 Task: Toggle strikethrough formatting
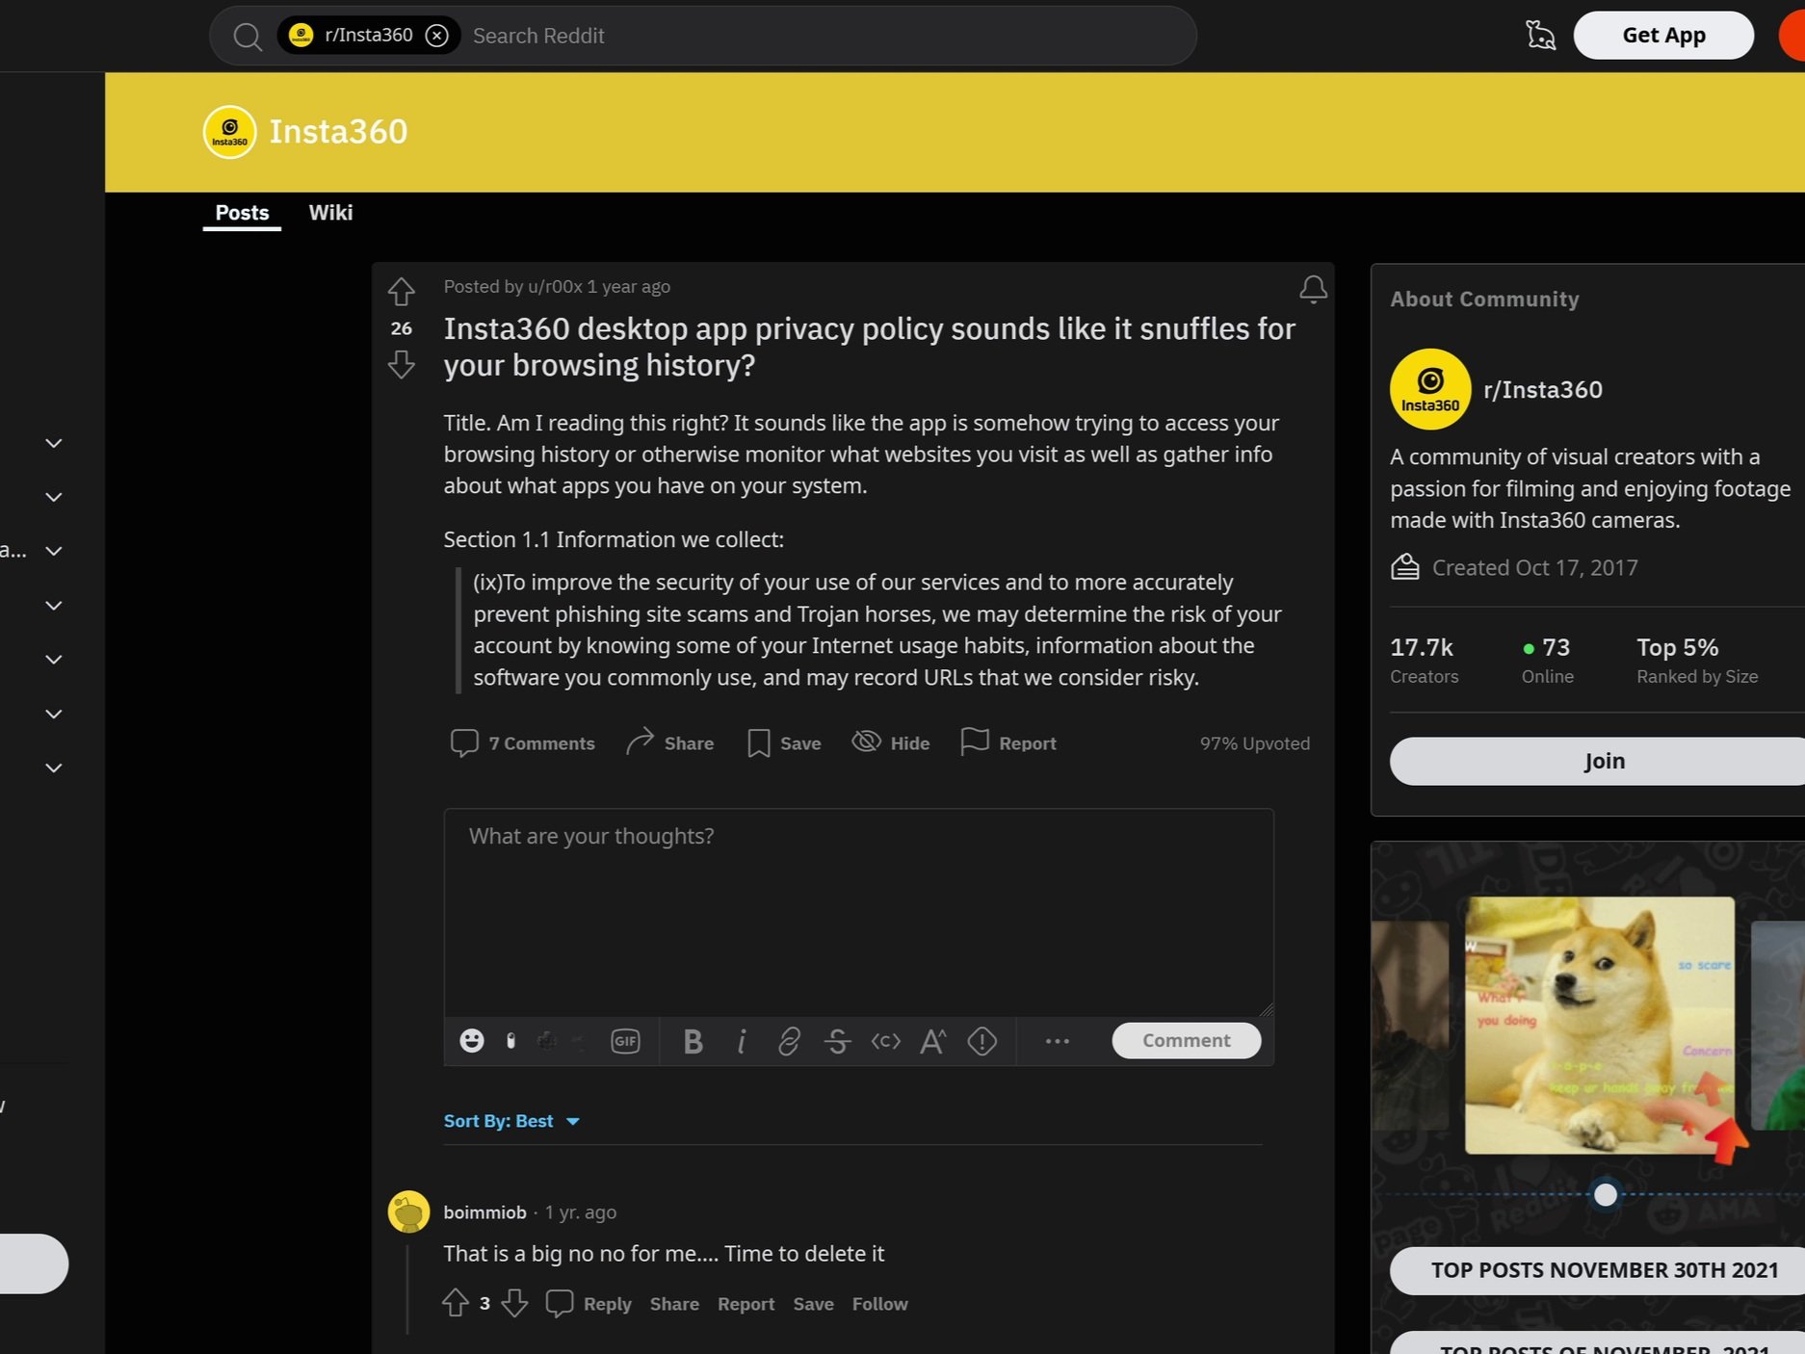pos(837,1041)
